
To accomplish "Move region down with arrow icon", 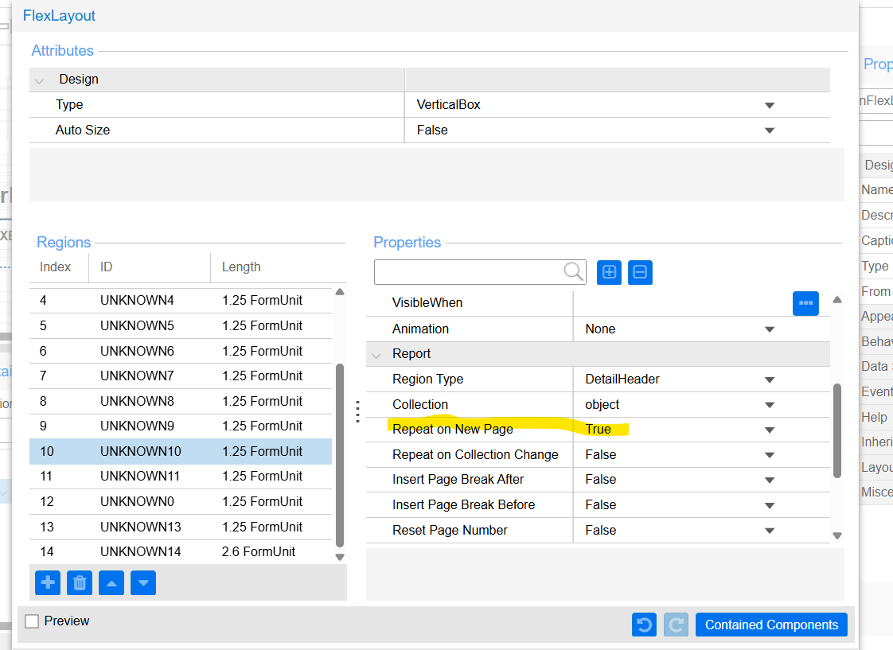I will coord(143,583).
